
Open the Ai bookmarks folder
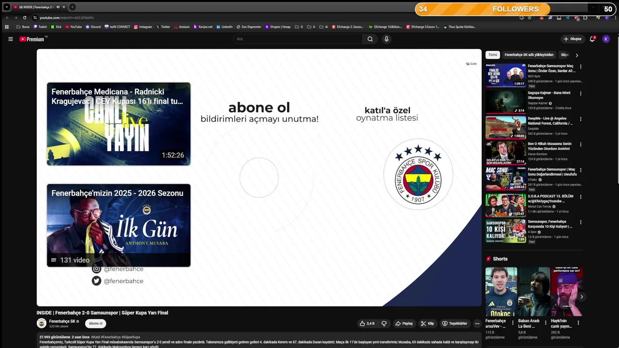tap(324, 27)
